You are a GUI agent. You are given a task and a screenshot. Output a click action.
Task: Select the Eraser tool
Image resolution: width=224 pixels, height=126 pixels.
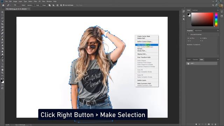point(2,45)
